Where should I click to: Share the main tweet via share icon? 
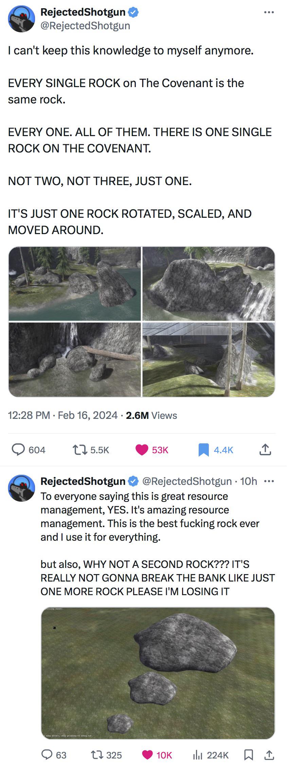tap(265, 450)
